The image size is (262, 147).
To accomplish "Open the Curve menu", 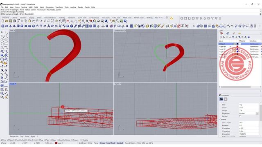I will coord(17,7).
